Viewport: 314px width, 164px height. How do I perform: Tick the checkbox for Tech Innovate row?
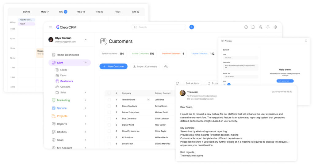click(x=109, y=100)
